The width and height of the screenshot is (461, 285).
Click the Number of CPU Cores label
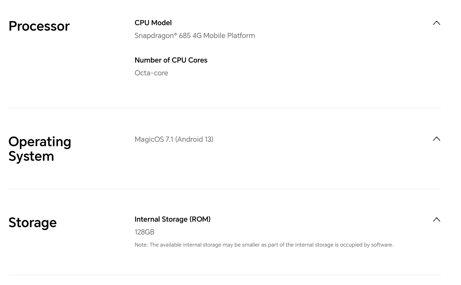[x=171, y=60]
